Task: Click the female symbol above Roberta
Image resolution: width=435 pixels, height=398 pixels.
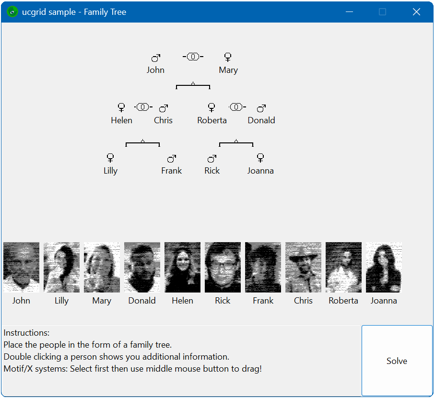Action: click(212, 107)
